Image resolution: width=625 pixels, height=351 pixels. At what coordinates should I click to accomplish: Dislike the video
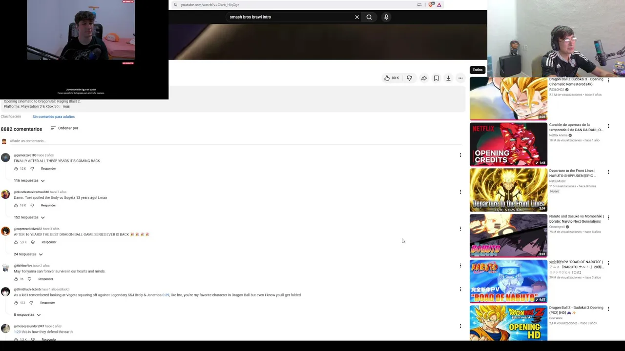(409, 78)
